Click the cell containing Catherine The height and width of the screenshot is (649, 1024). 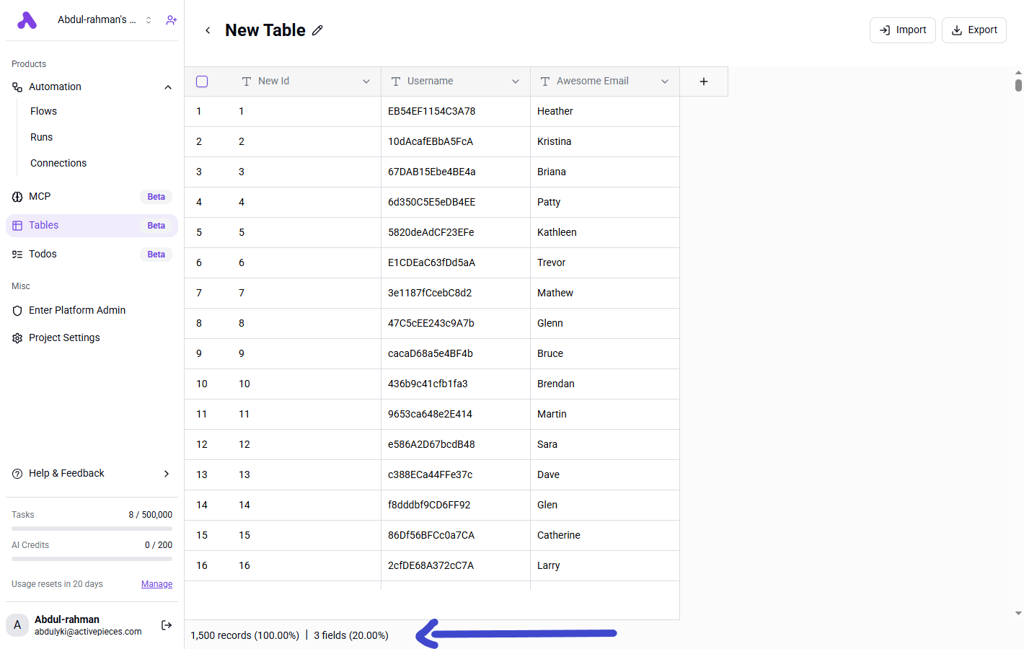[x=605, y=535]
